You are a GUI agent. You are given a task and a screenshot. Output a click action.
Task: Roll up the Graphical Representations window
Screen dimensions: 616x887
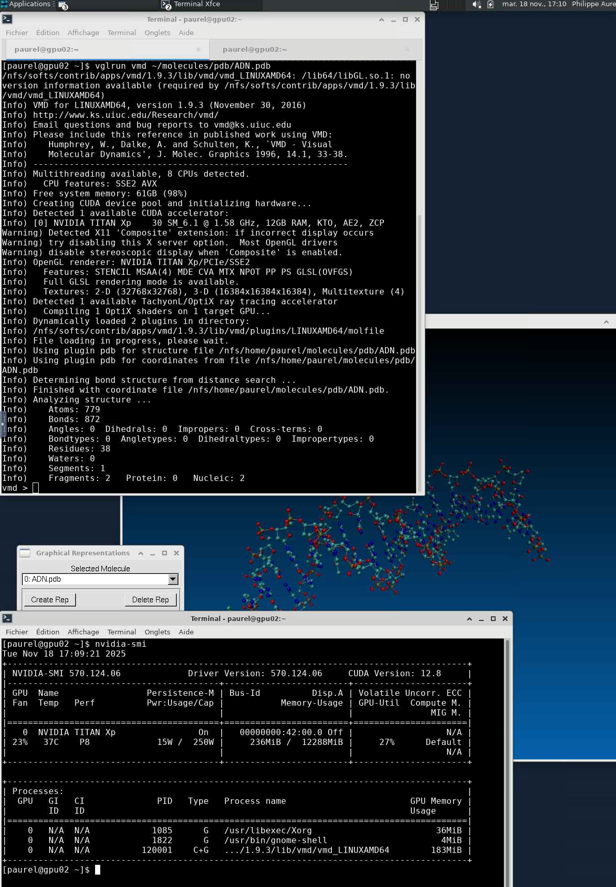(x=141, y=553)
